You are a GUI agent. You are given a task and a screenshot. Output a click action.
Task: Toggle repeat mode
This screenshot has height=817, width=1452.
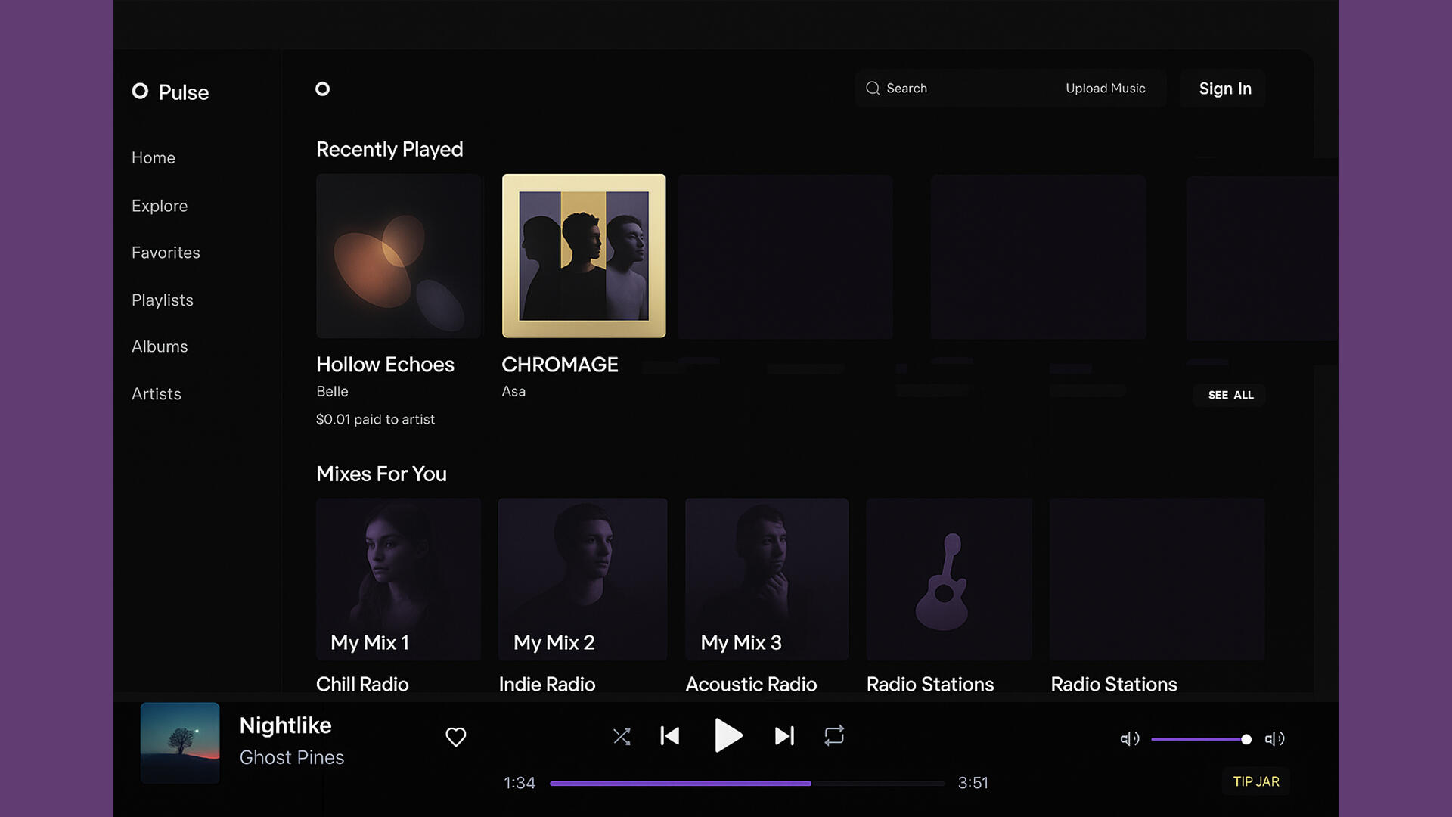coord(834,736)
